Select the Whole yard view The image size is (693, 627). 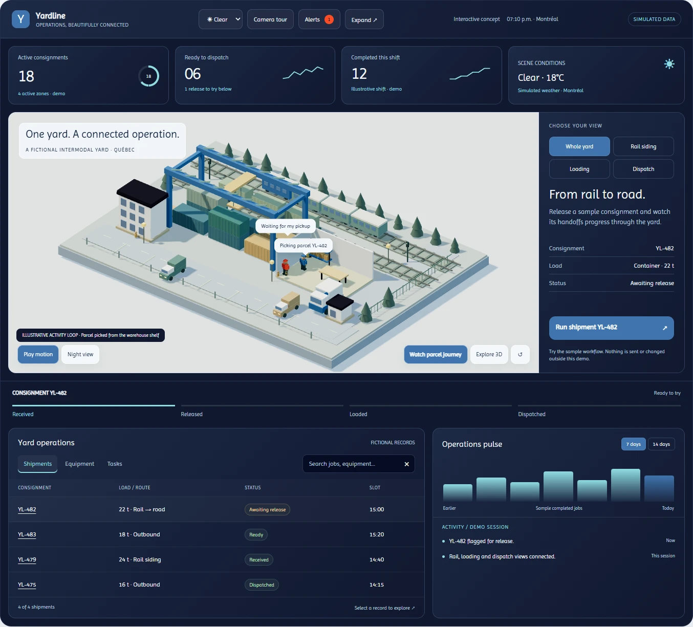[x=579, y=146]
